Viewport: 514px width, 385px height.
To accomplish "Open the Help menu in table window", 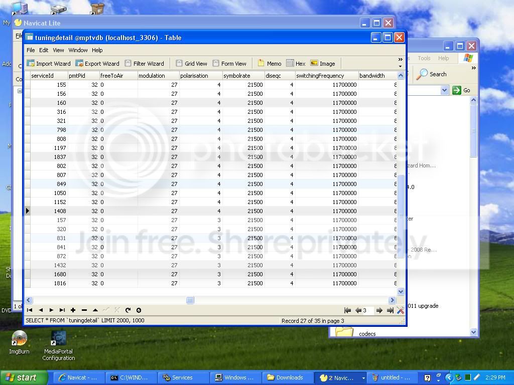I will pos(97,50).
